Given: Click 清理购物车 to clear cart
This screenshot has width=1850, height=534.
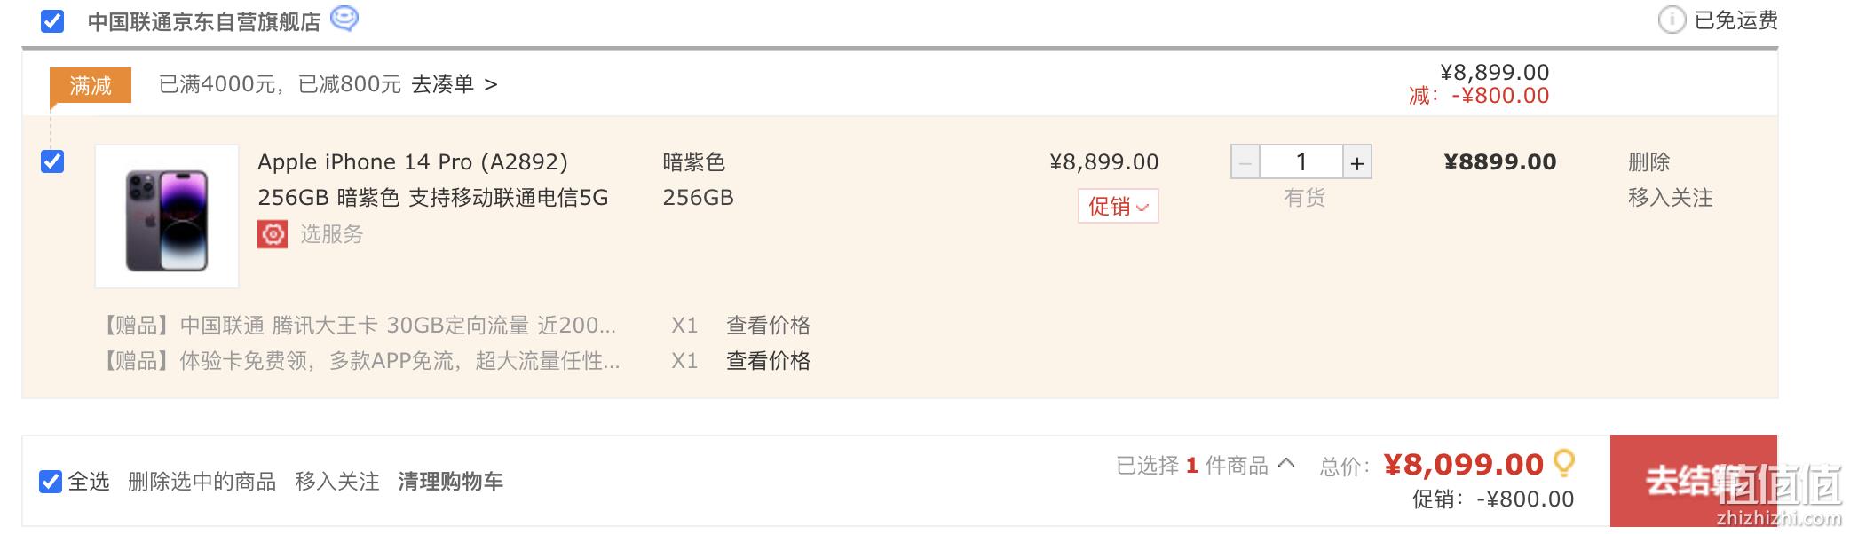Looking at the screenshot, I should click(451, 482).
